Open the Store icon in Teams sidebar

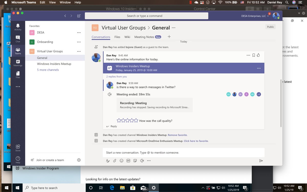pos(18,148)
